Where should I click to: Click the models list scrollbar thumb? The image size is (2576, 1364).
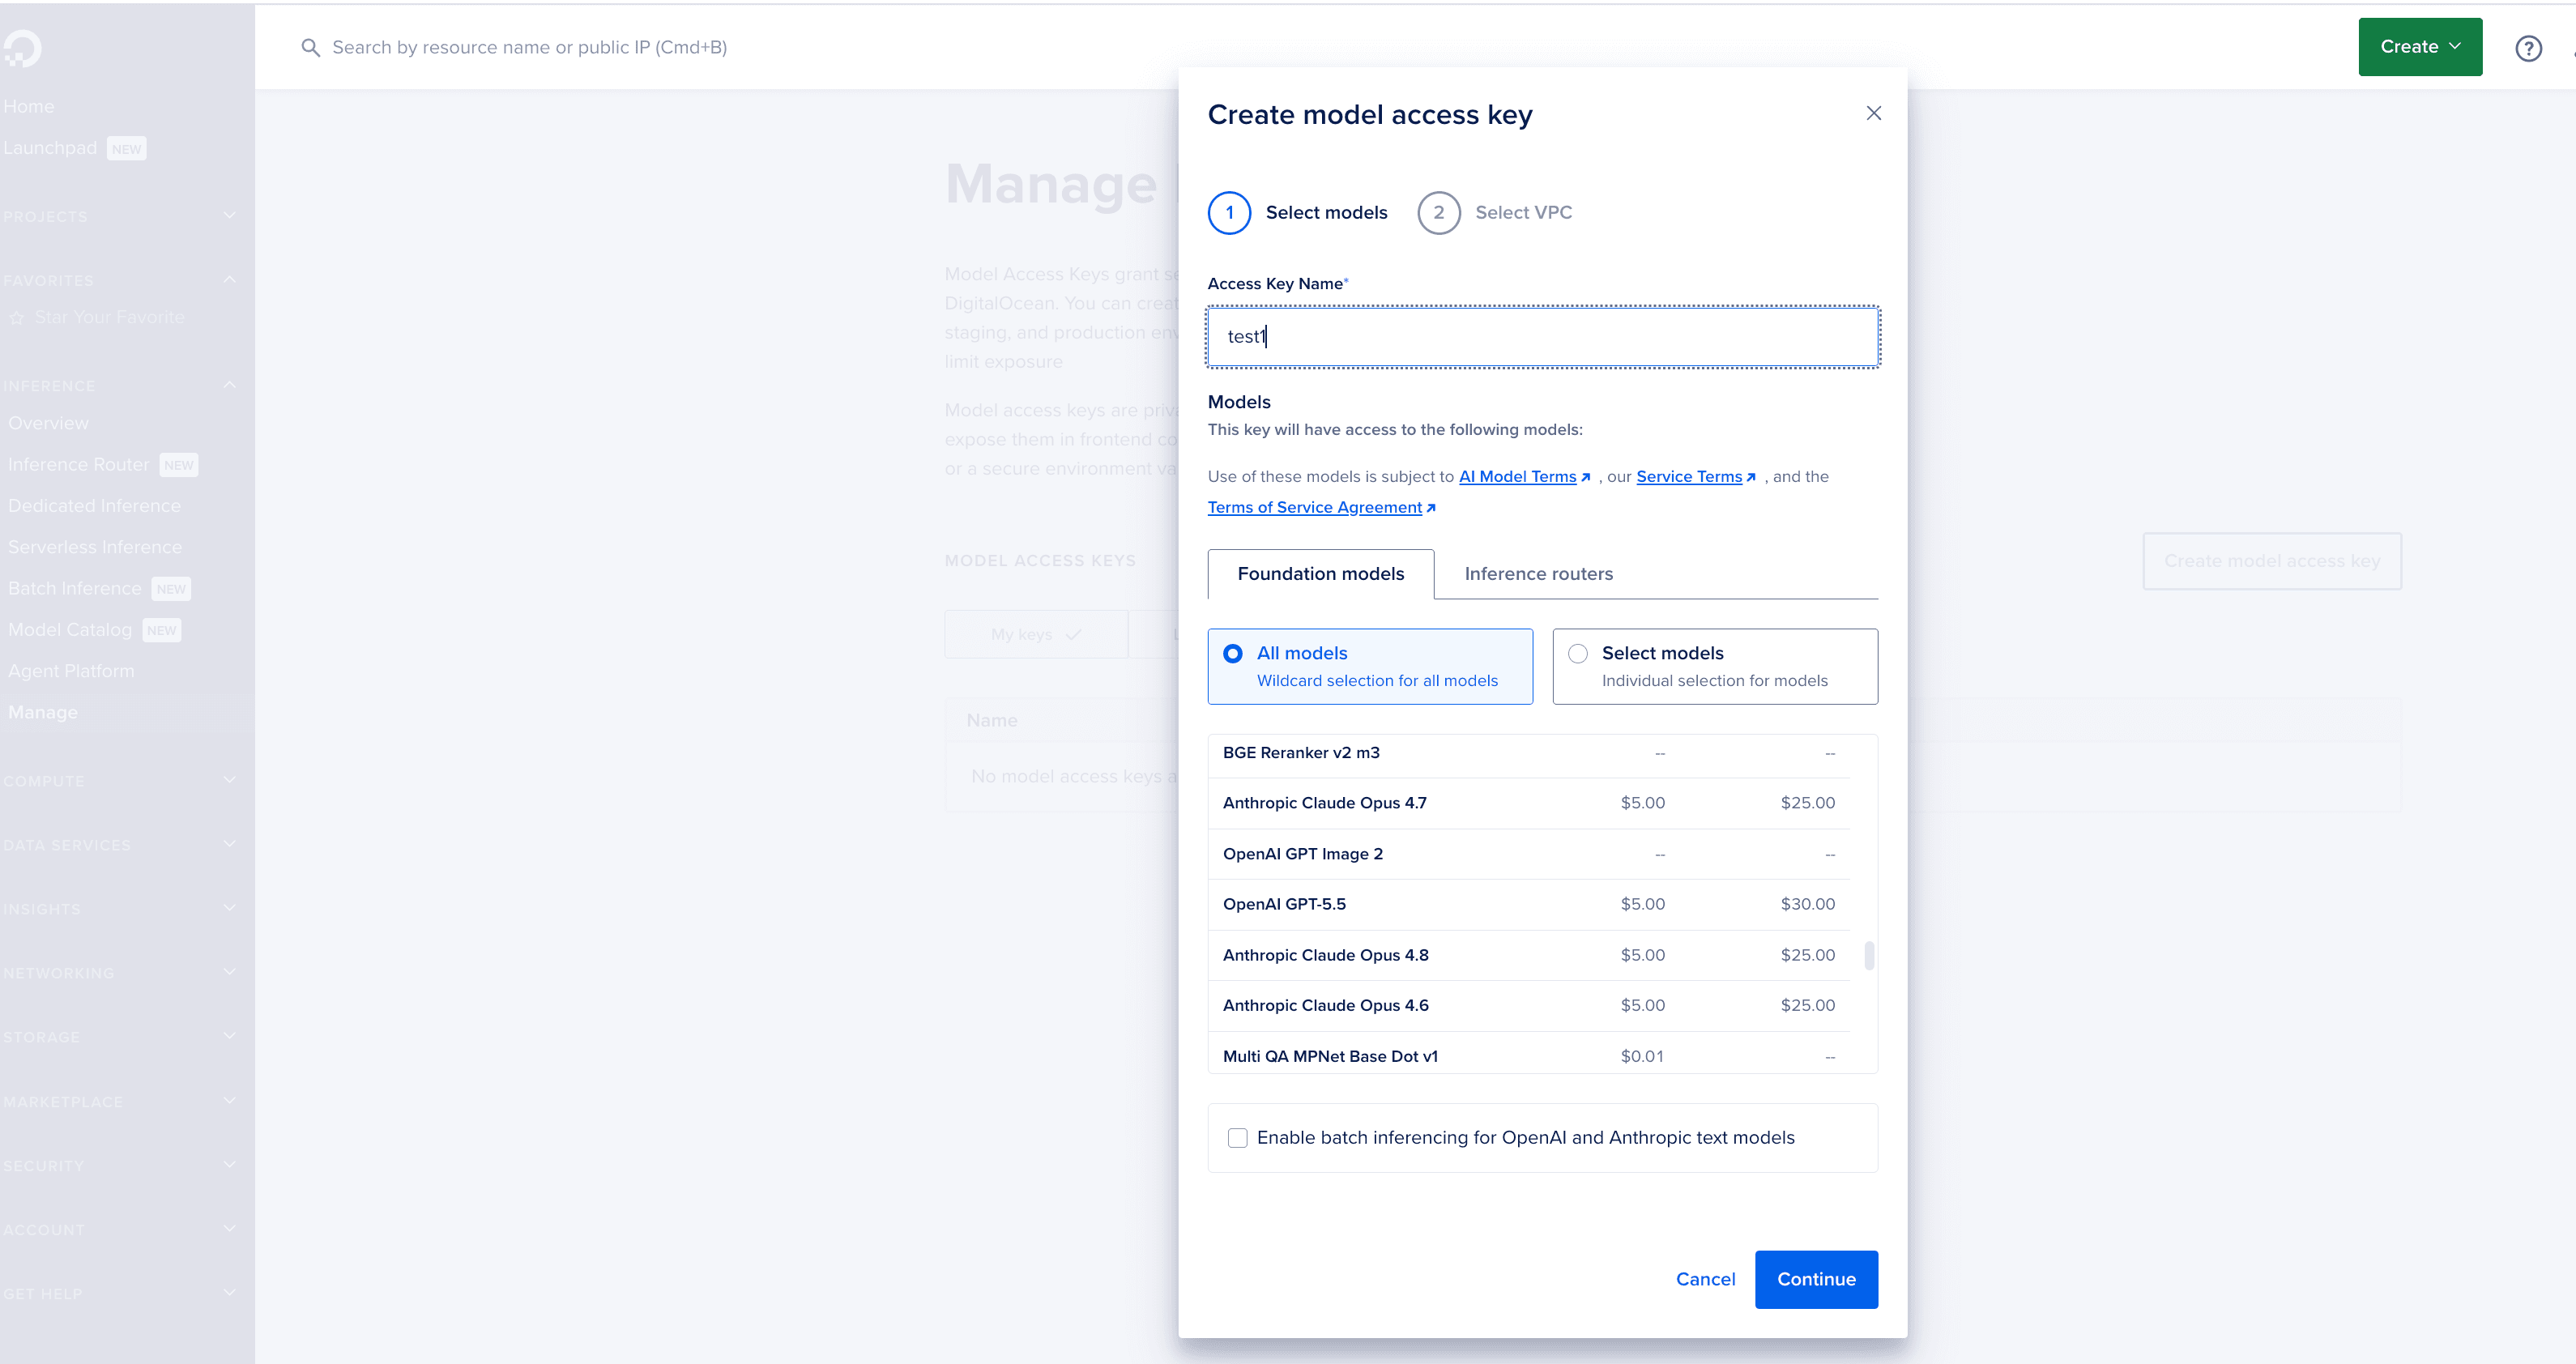(1868, 955)
